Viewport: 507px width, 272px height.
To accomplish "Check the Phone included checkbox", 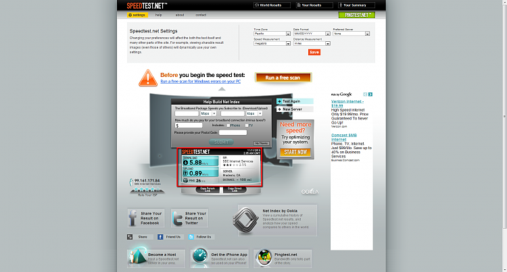I will [228, 126].
